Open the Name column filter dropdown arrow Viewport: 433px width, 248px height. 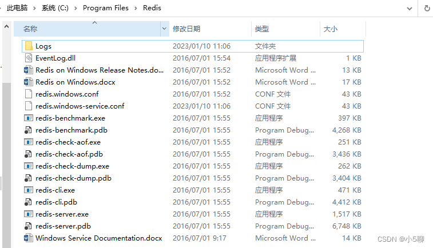[x=165, y=29]
